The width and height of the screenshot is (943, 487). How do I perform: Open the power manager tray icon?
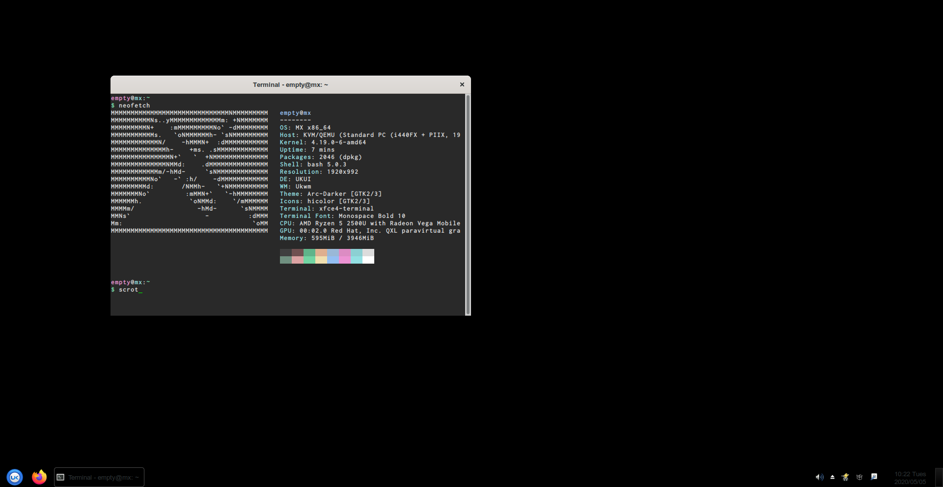(x=845, y=477)
